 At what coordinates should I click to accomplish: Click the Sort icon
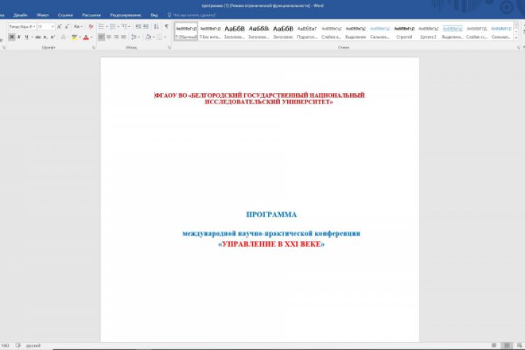coord(156,26)
